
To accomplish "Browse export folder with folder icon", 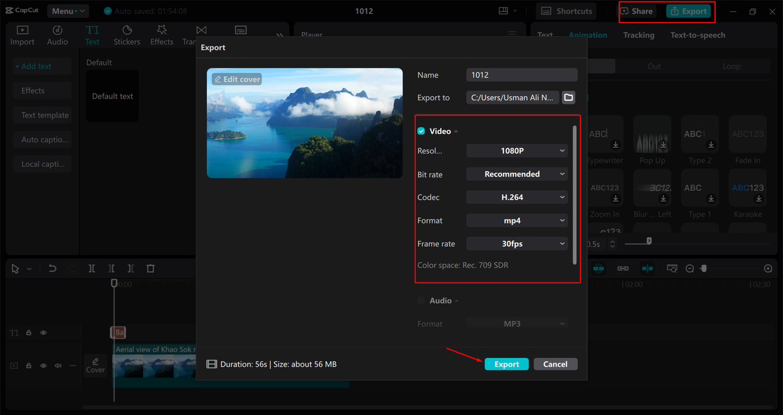I will 569,98.
